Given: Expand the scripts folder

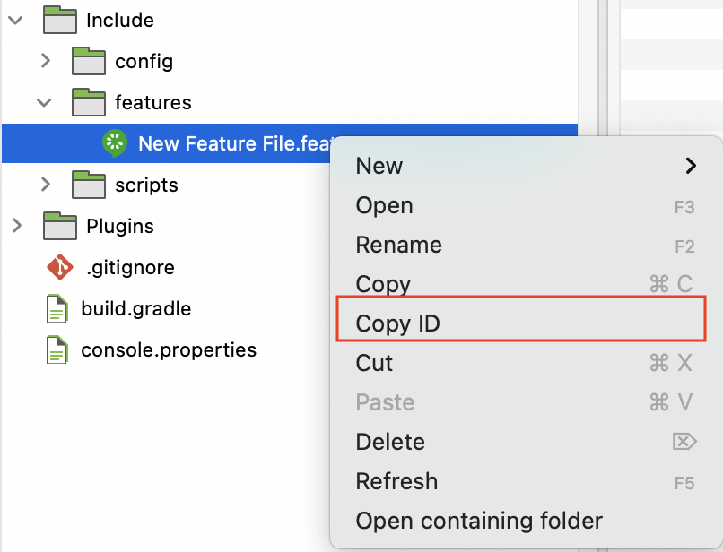Looking at the screenshot, I should (x=46, y=185).
